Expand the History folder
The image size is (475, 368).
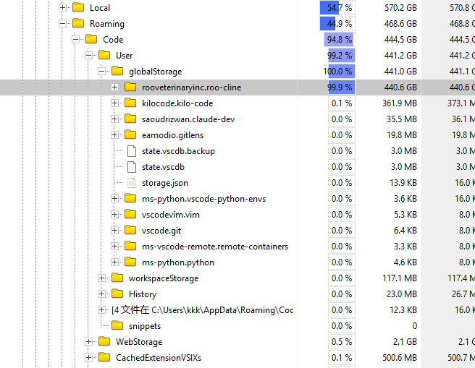(x=101, y=294)
